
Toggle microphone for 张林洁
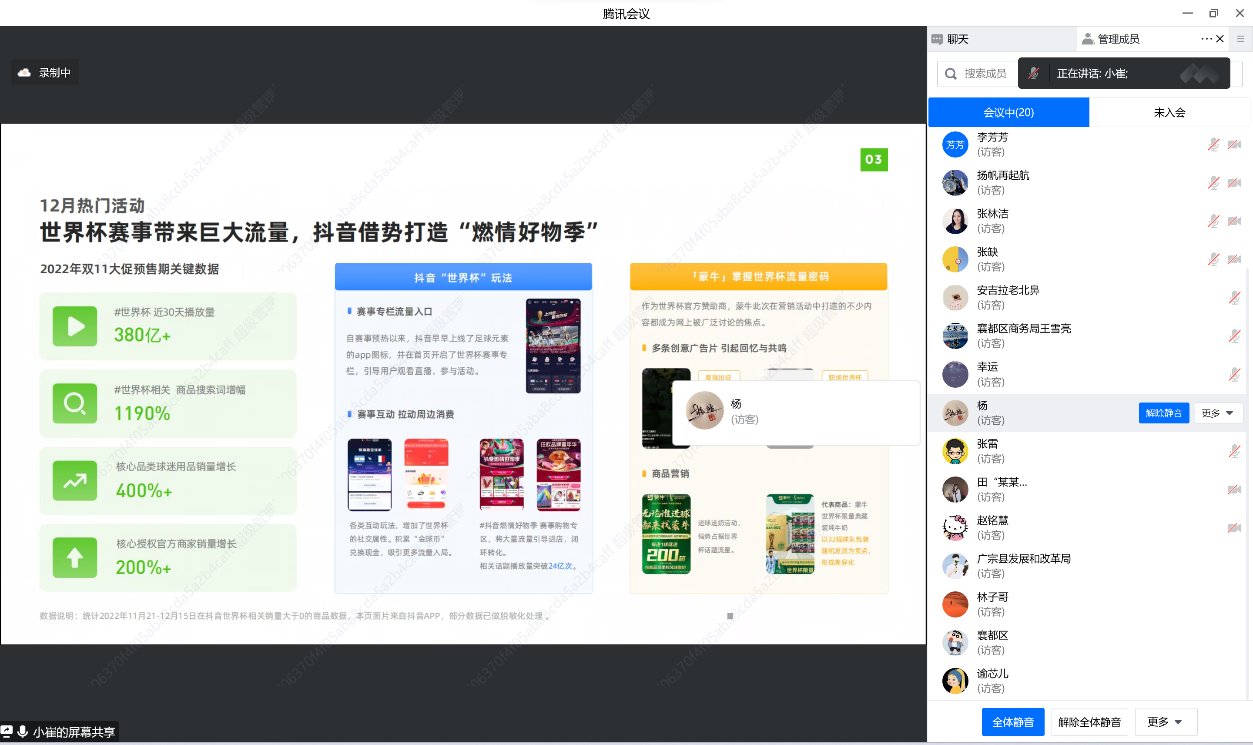click(1213, 221)
